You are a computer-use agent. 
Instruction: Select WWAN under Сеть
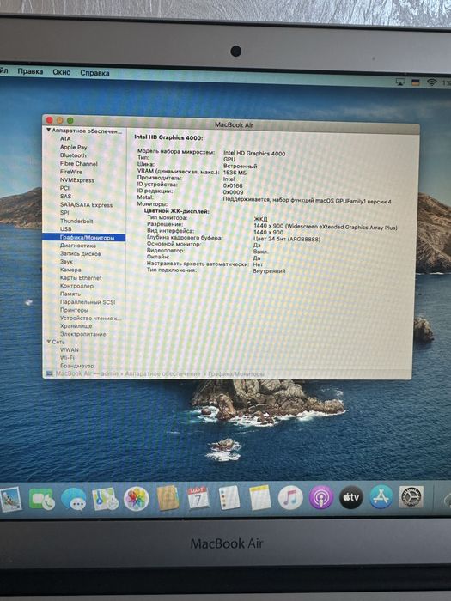pyautogui.click(x=69, y=349)
